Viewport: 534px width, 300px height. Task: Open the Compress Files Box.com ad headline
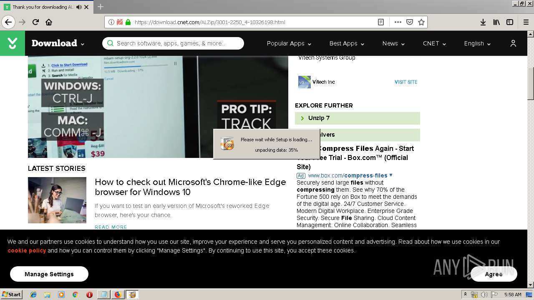click(355, 157)
